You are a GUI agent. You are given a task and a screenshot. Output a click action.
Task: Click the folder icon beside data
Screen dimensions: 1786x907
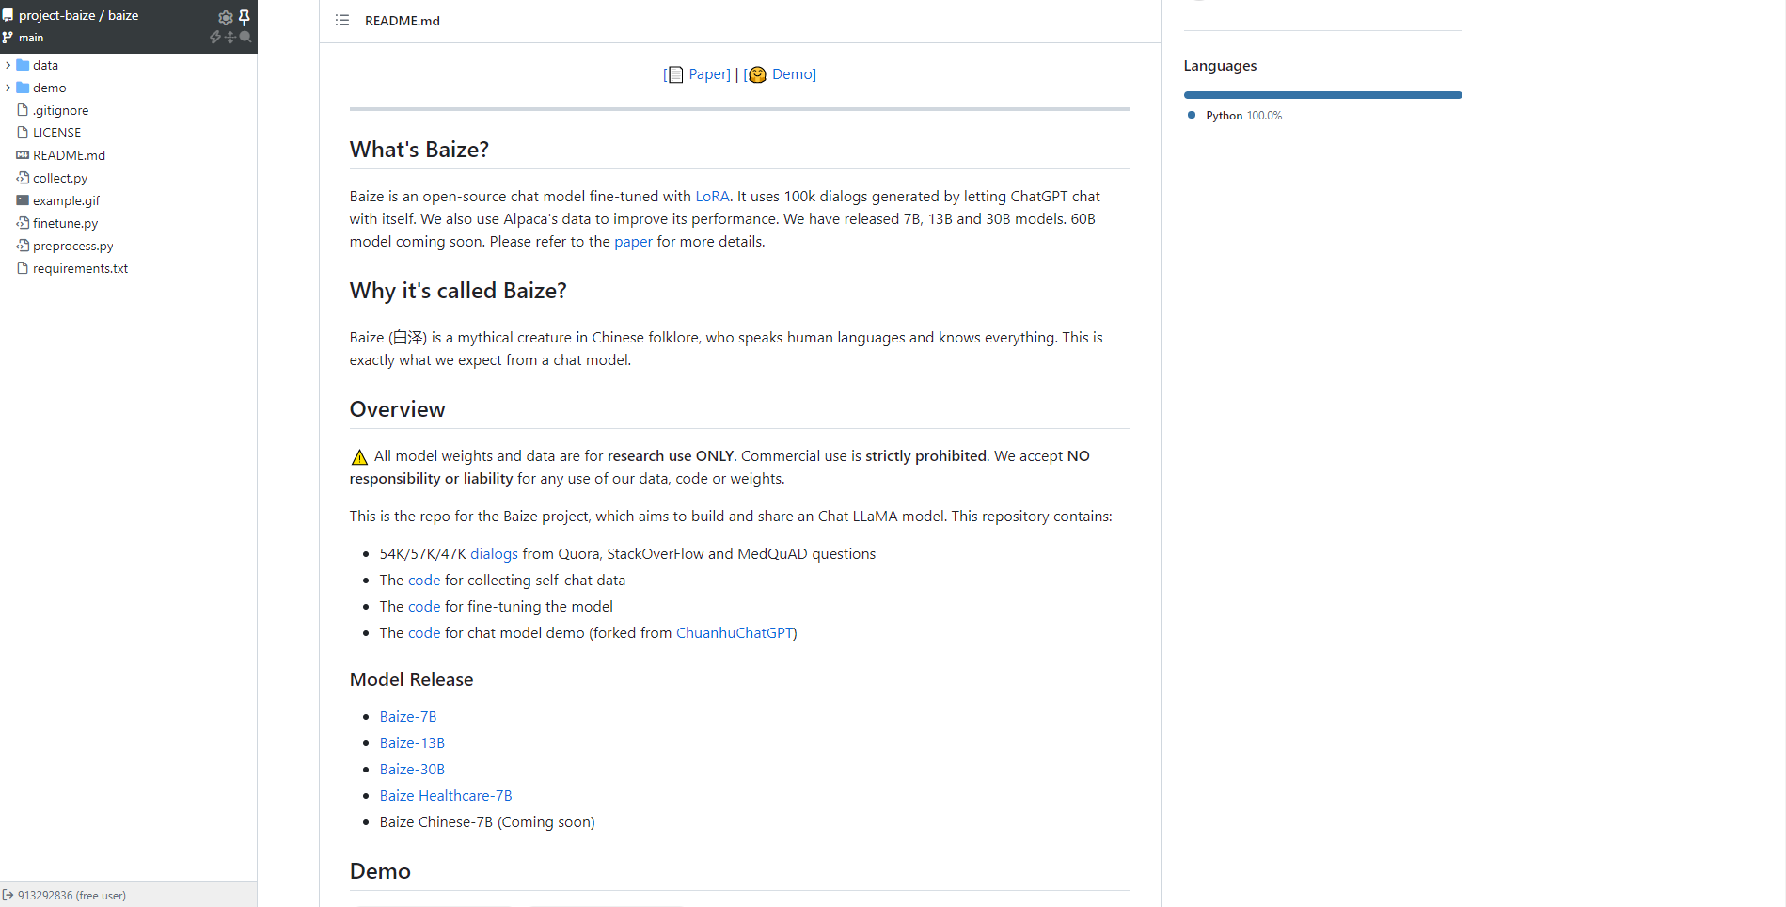point(23,65)
